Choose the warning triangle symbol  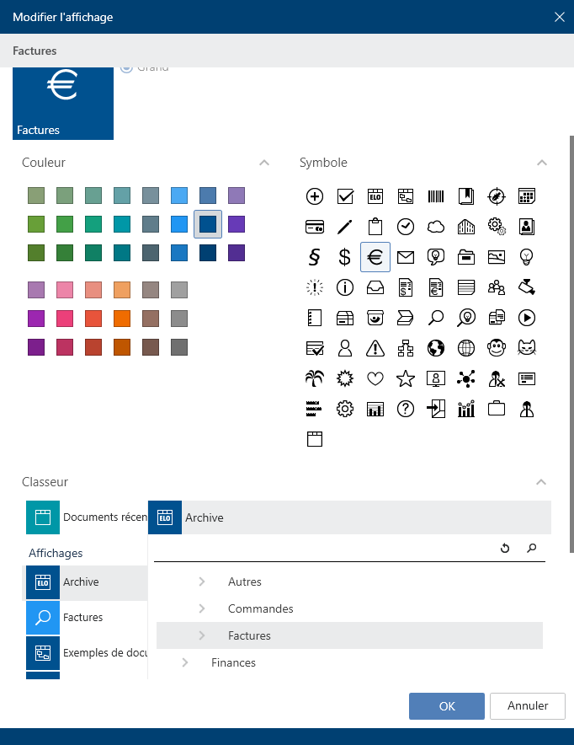375,348
